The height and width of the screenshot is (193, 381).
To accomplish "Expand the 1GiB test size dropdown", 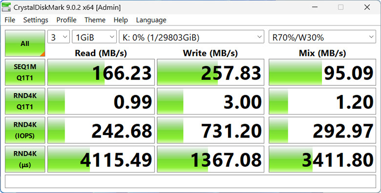I will [94, 37].
